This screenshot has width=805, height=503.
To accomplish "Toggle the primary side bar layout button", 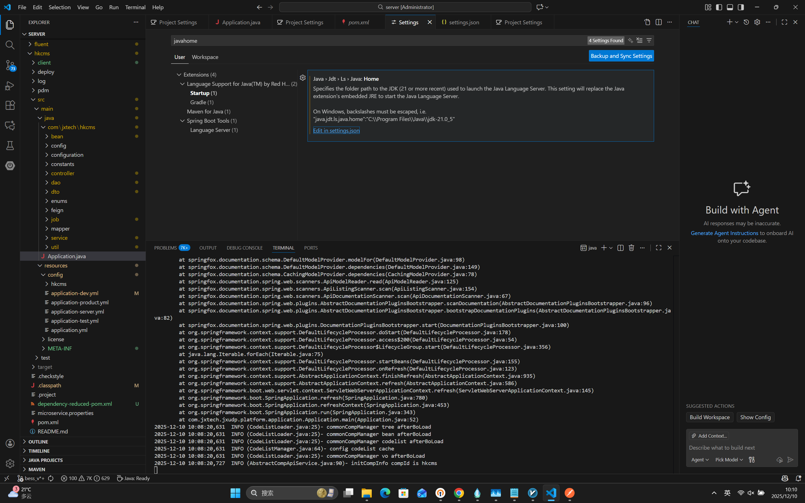I will 719,7.
